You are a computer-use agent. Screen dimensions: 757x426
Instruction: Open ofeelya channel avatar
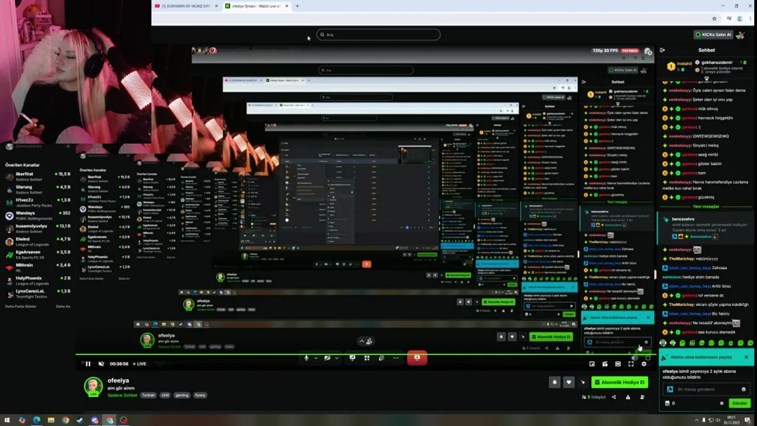93,387
